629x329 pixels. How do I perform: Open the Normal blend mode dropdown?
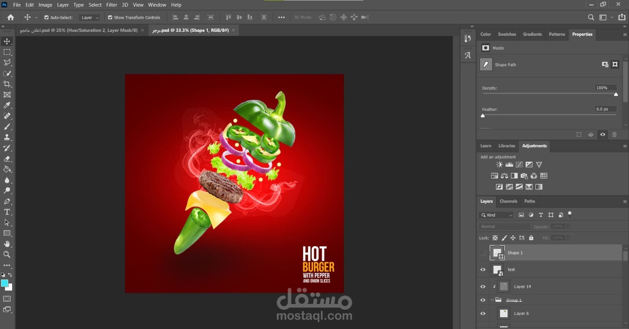pos(505,226)
